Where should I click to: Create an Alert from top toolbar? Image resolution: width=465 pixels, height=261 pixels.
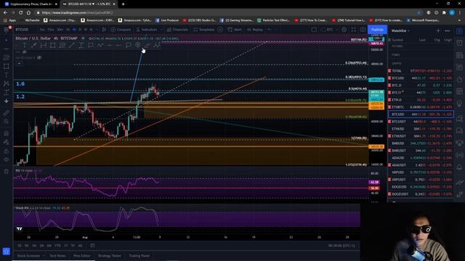point(235,30)
